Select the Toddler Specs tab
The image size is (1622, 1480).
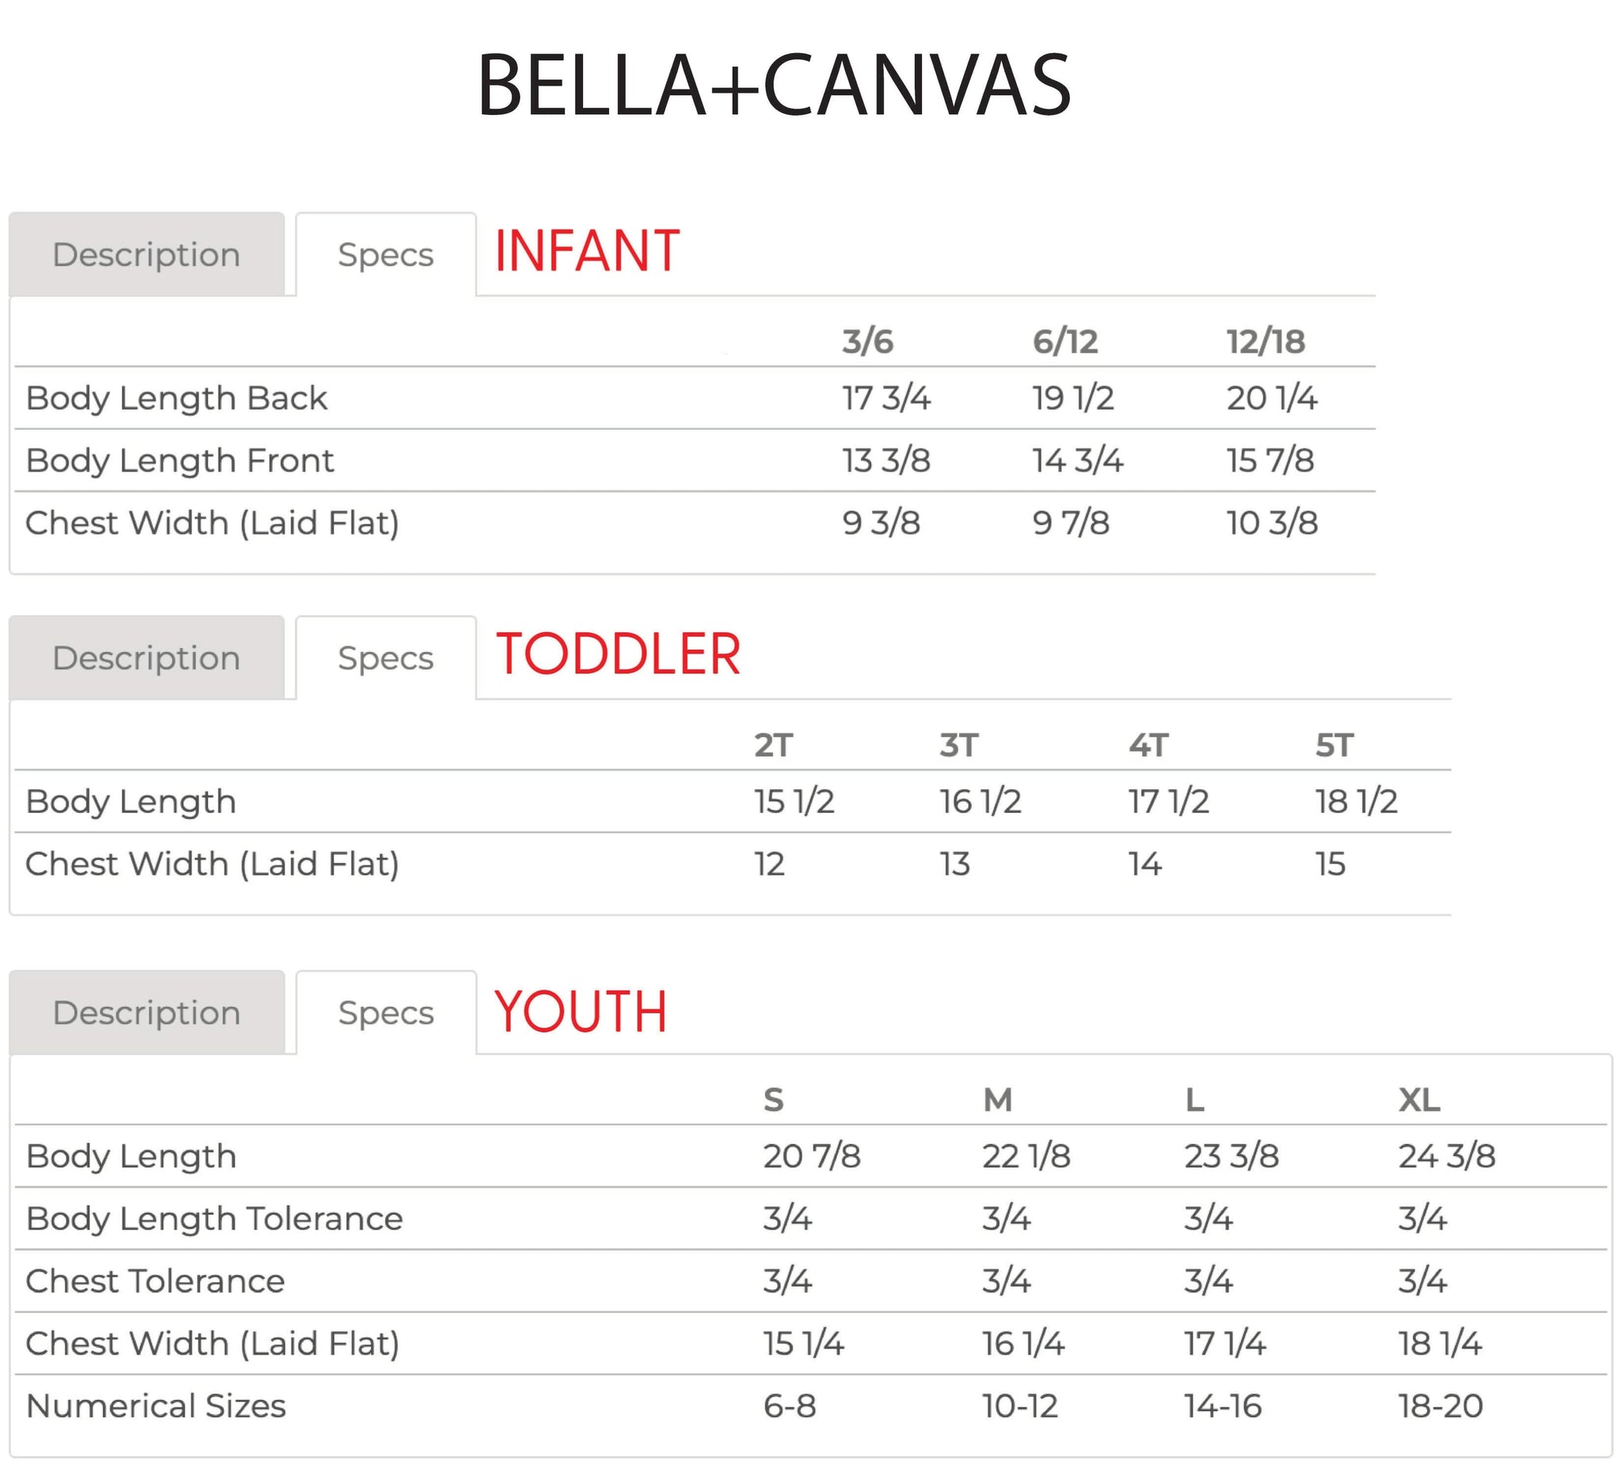pos(386,658)
